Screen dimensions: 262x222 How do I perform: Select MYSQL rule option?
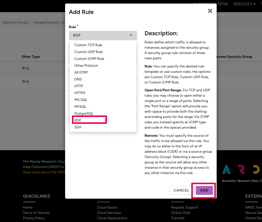pos(103,107)
